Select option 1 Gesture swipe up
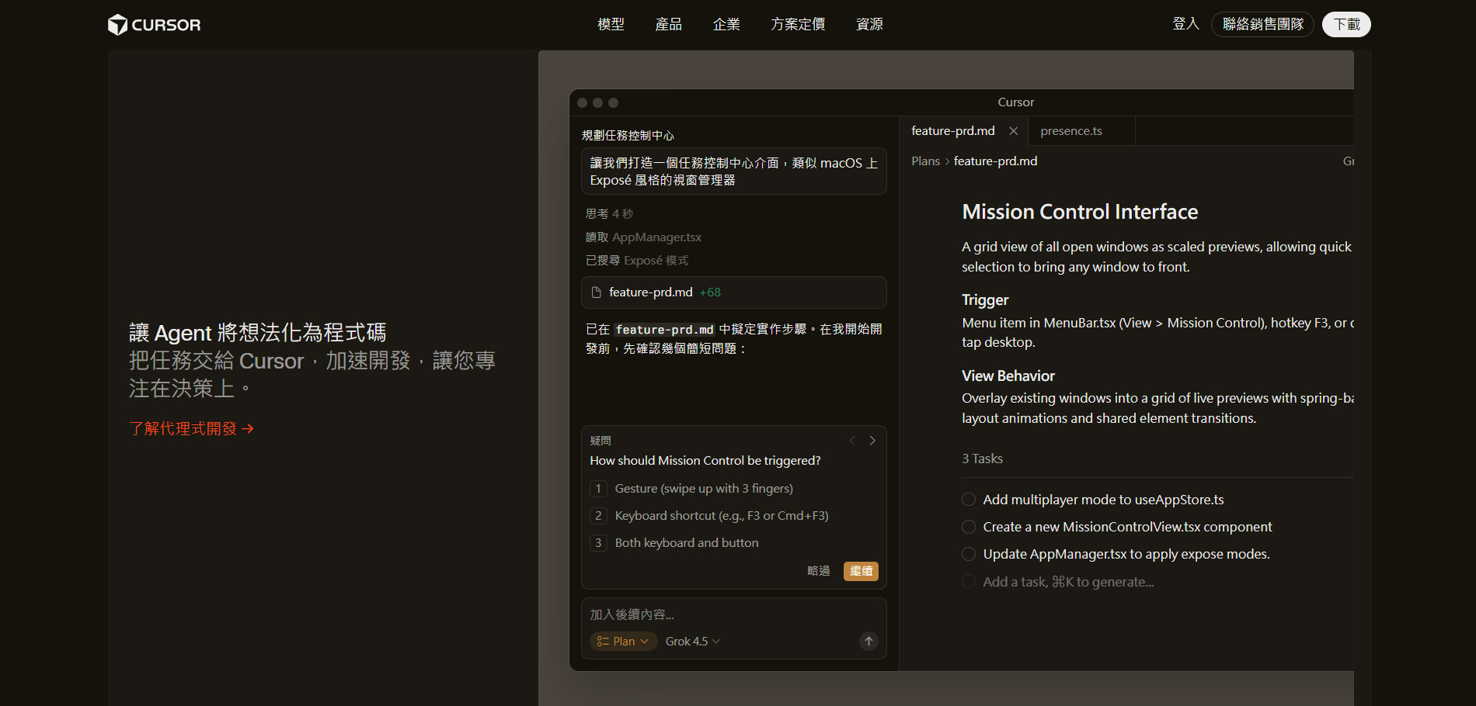 coord(691,489)
